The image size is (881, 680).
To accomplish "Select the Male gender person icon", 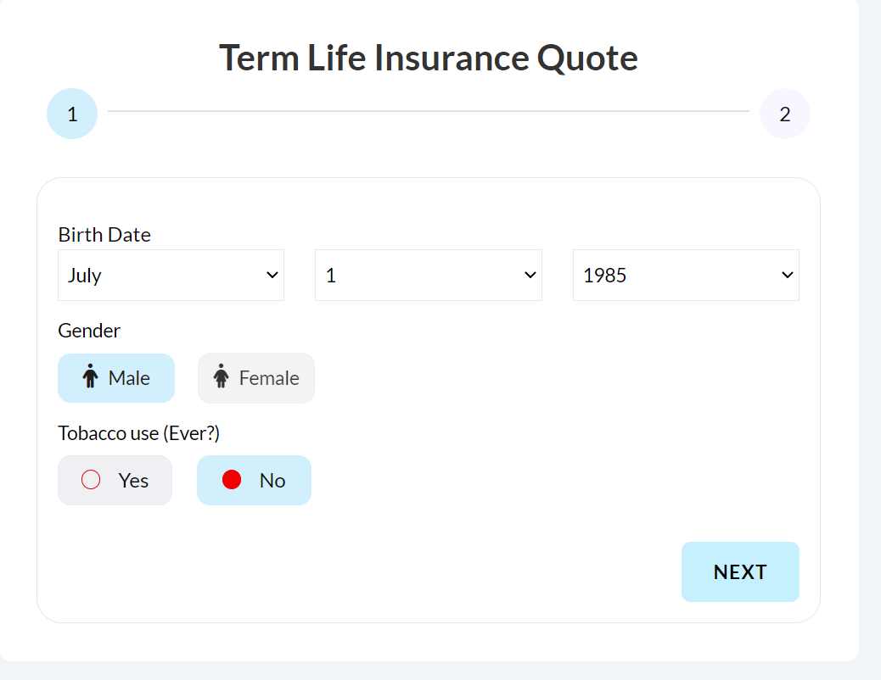I will coord(92,377).
